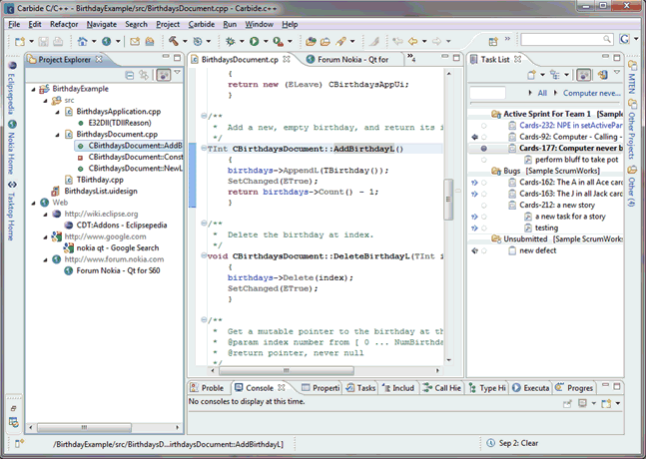Collapse the BirthdayExample project node
646x459 pixels.
33,89
